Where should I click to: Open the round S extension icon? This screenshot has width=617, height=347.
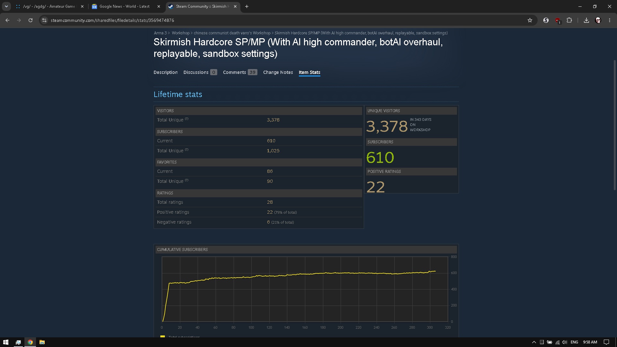click(546, 20)
